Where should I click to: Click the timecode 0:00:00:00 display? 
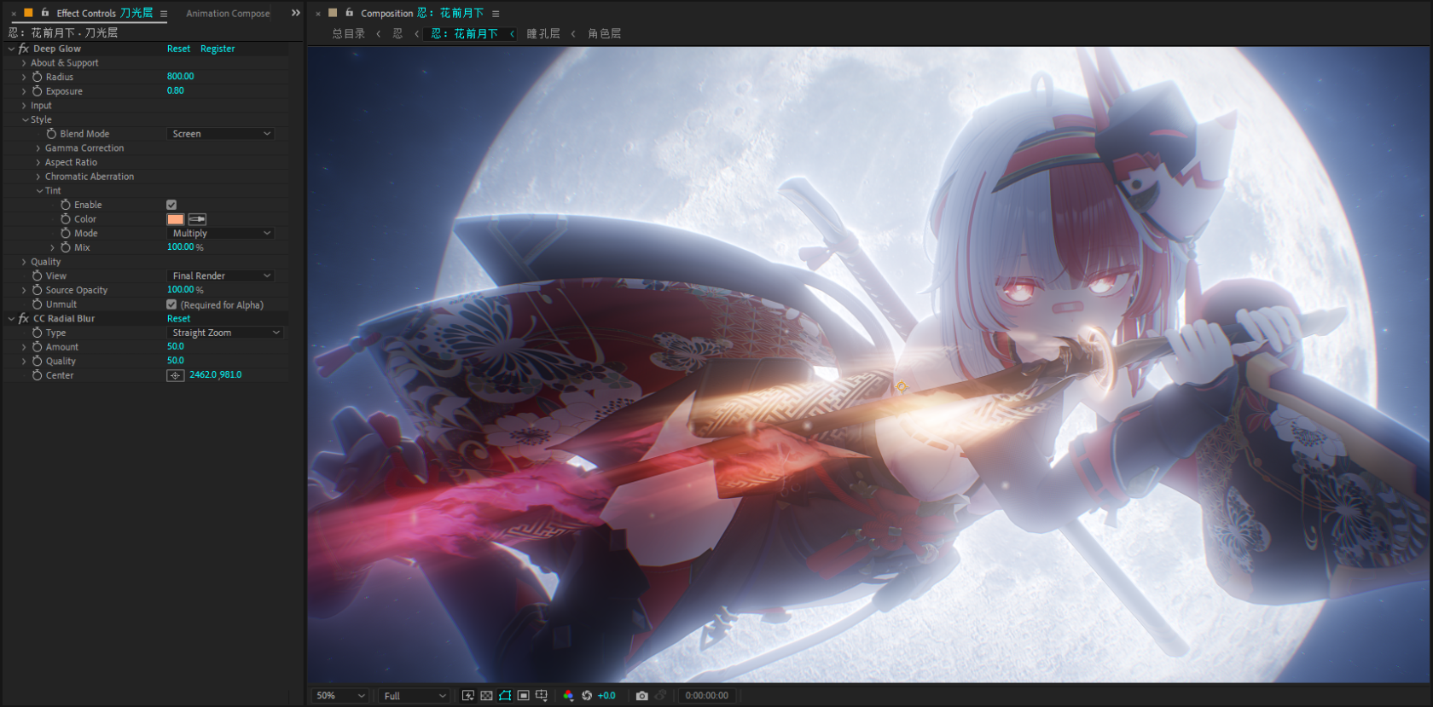tap(707, 696)
